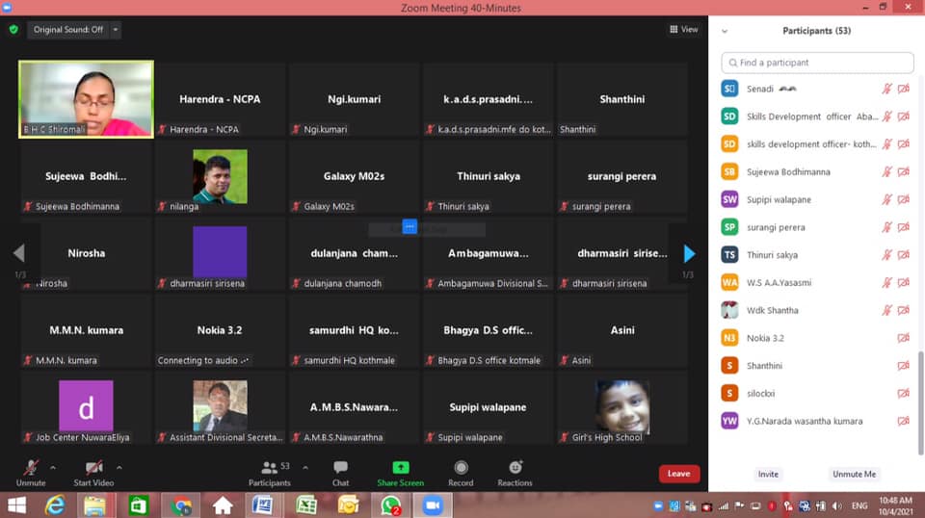Open the Windows Start menu
Image resolution: width=925 pixels, height=518 pixels.
tap(16, 505)
